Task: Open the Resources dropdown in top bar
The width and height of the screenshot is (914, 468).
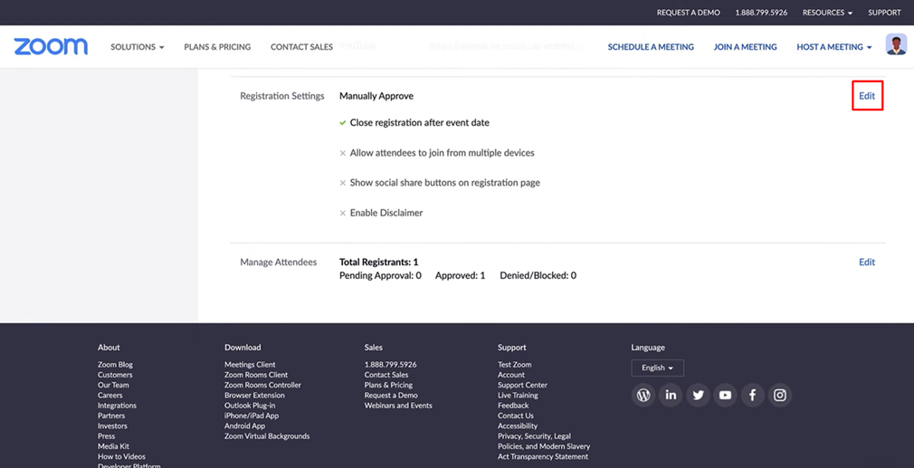Action: point(827,13)
